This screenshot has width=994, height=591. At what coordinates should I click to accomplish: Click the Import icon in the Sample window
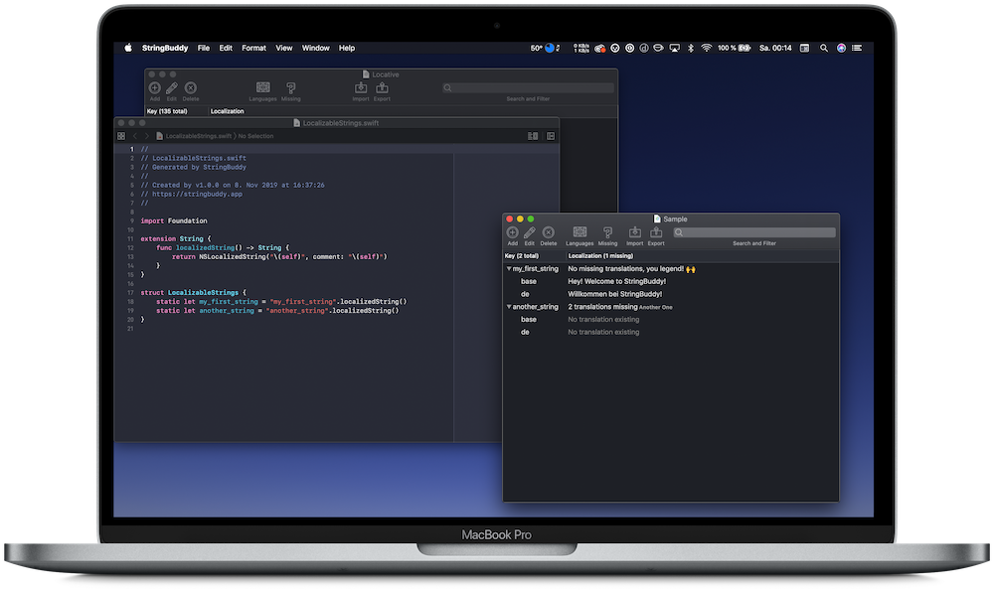pyautogui.click(x=634, y=232)
